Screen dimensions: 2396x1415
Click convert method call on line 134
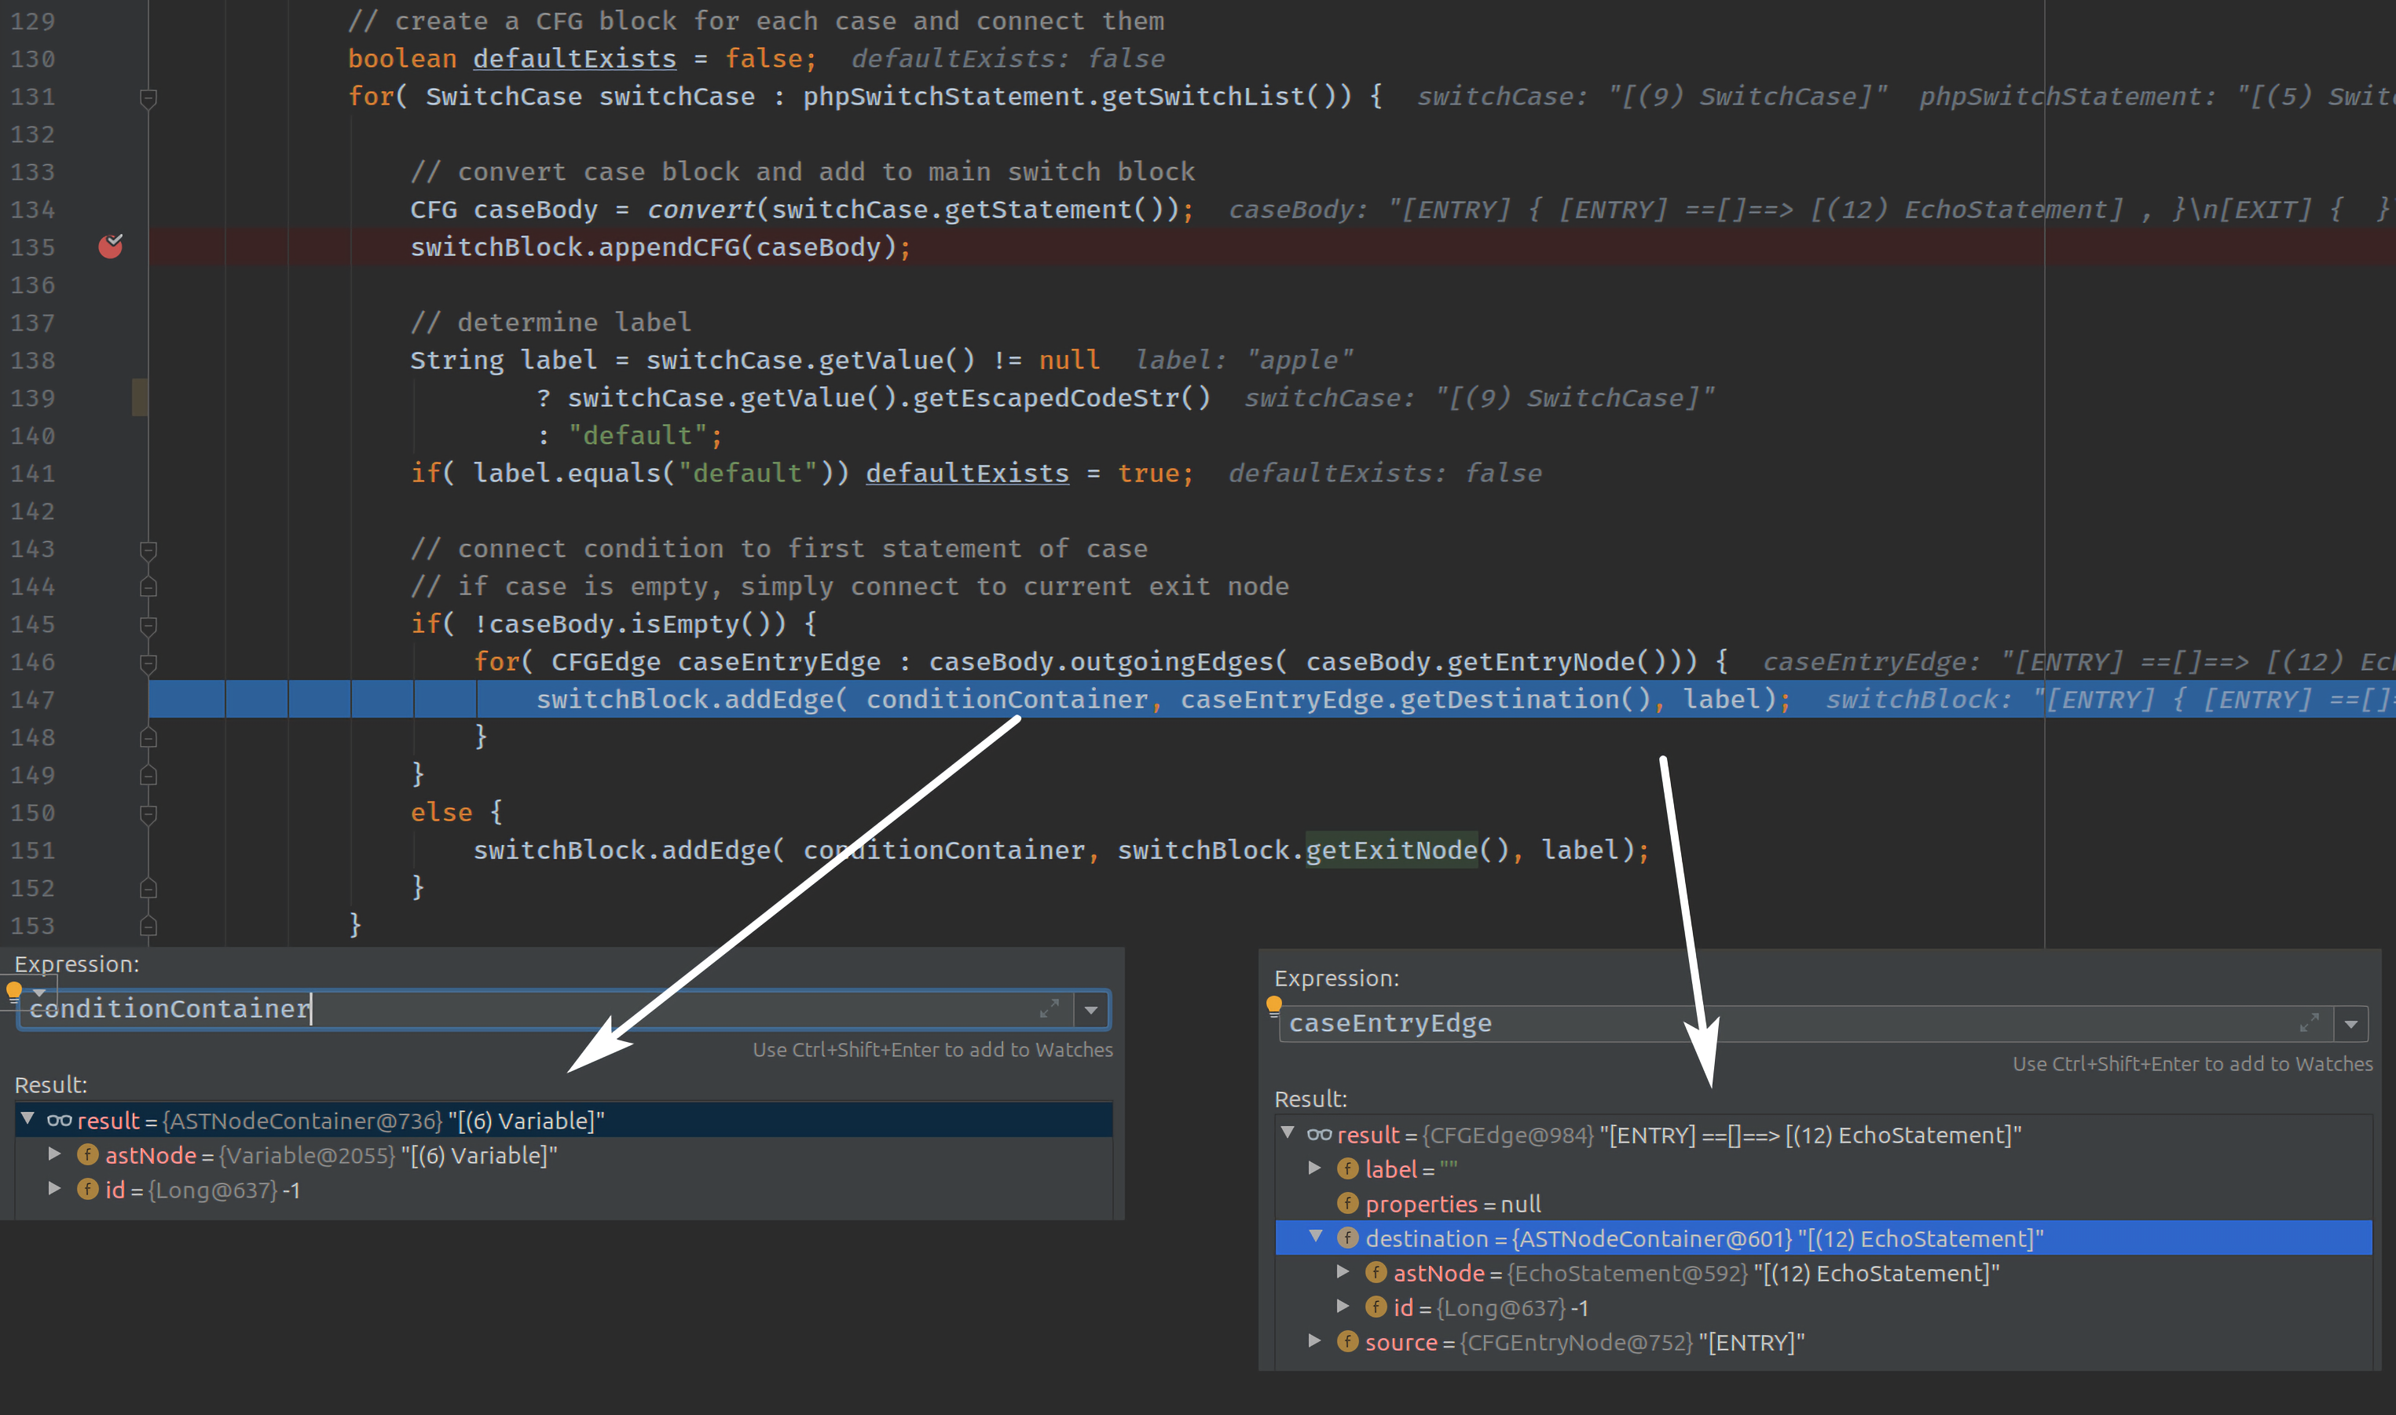[x=701, y=209]
